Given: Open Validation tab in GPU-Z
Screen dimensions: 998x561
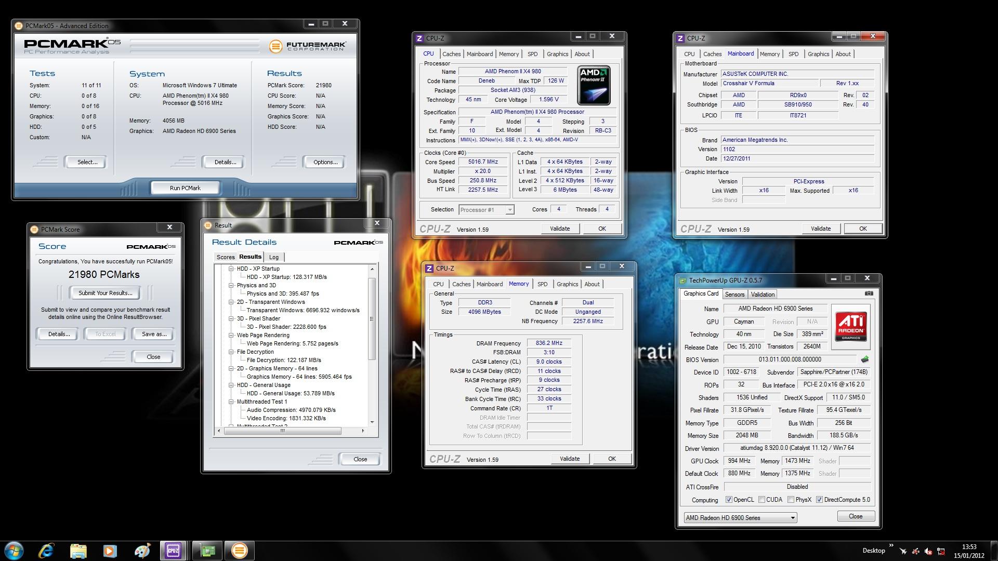Looking at the screenshot, I should click(763, 295).
